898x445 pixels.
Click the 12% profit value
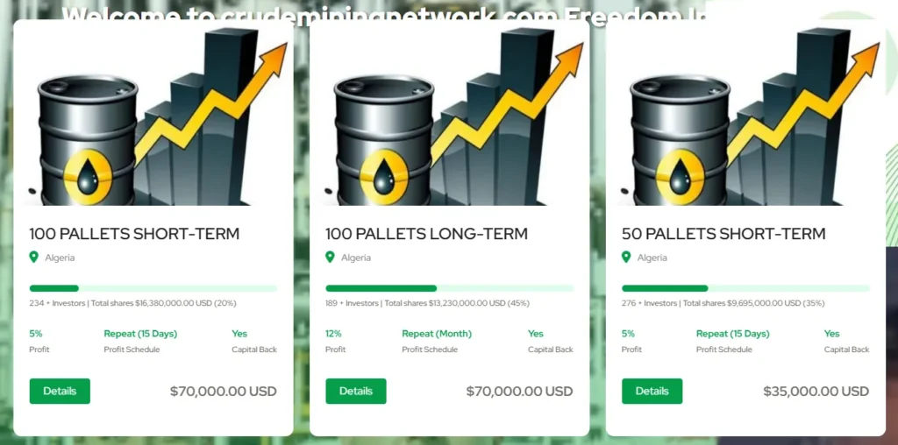[333, 334]
